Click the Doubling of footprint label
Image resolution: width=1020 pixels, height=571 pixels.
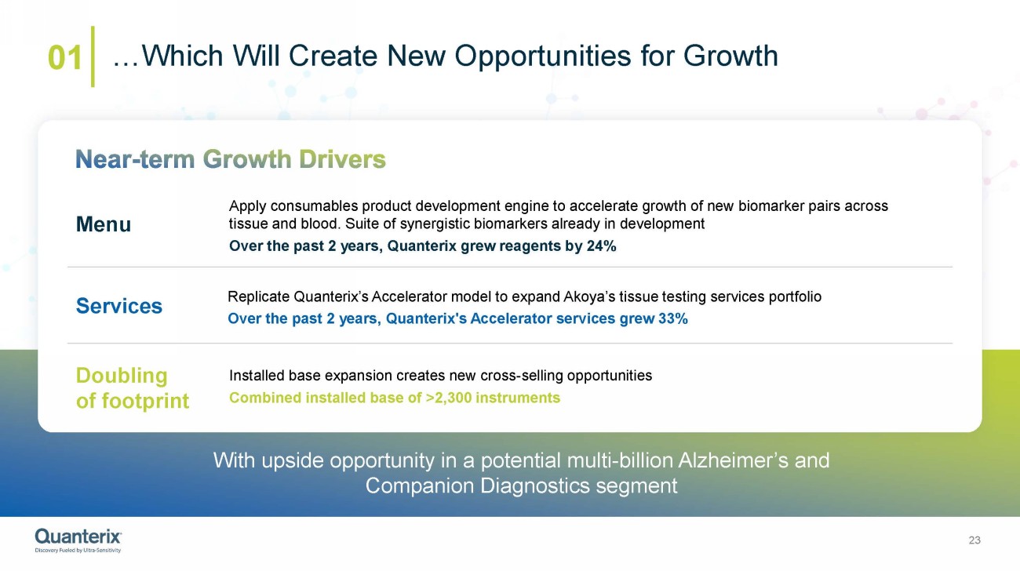click(x=133, y=388)
